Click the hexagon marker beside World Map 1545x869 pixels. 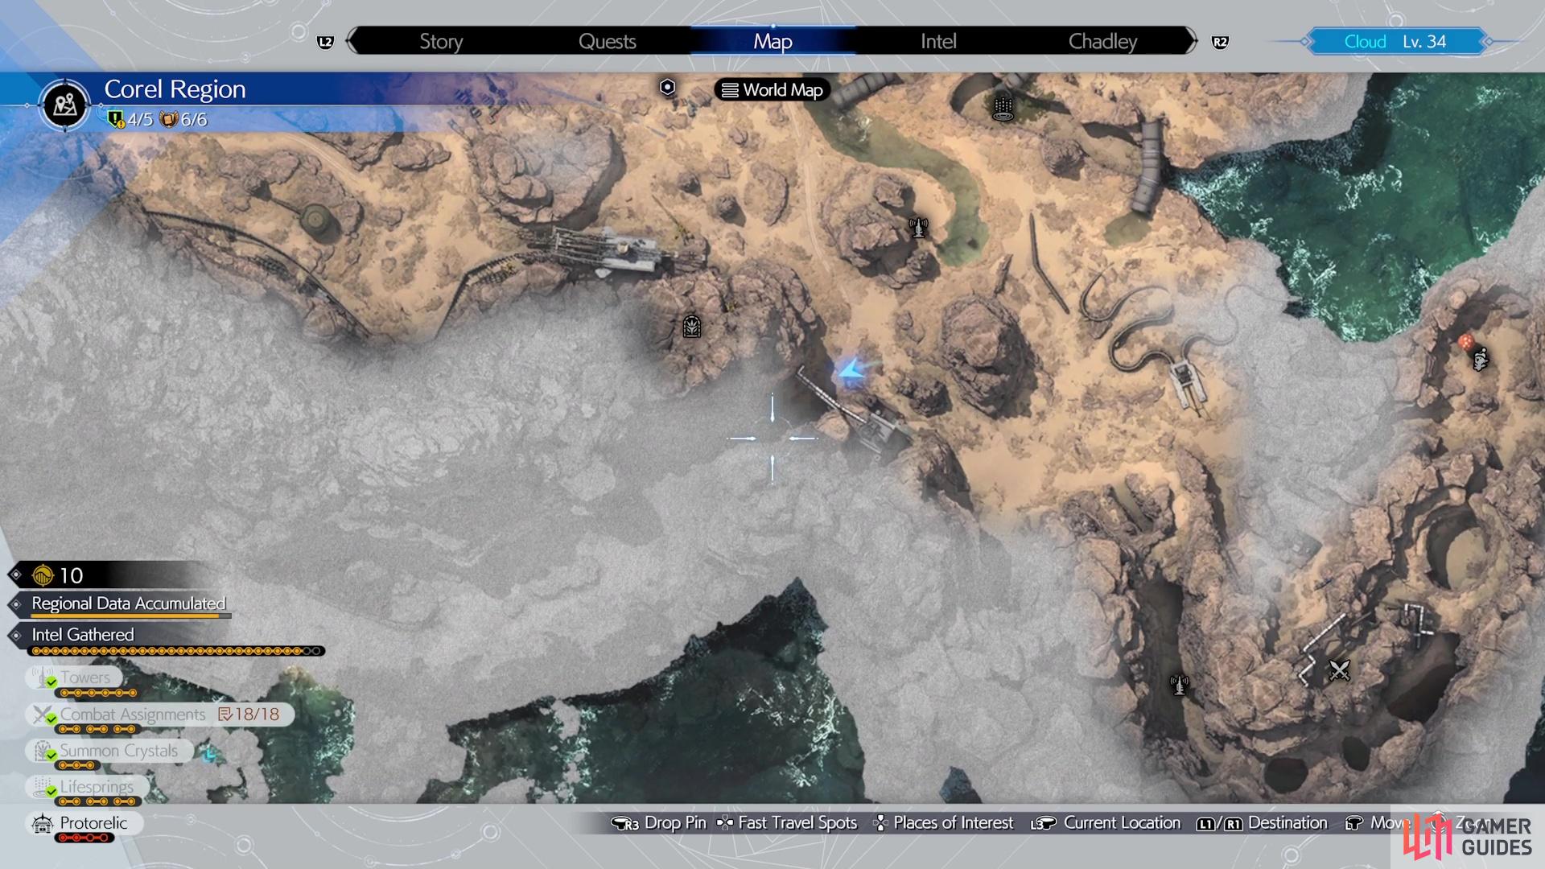pyautogui.click(x=667, y=87)
